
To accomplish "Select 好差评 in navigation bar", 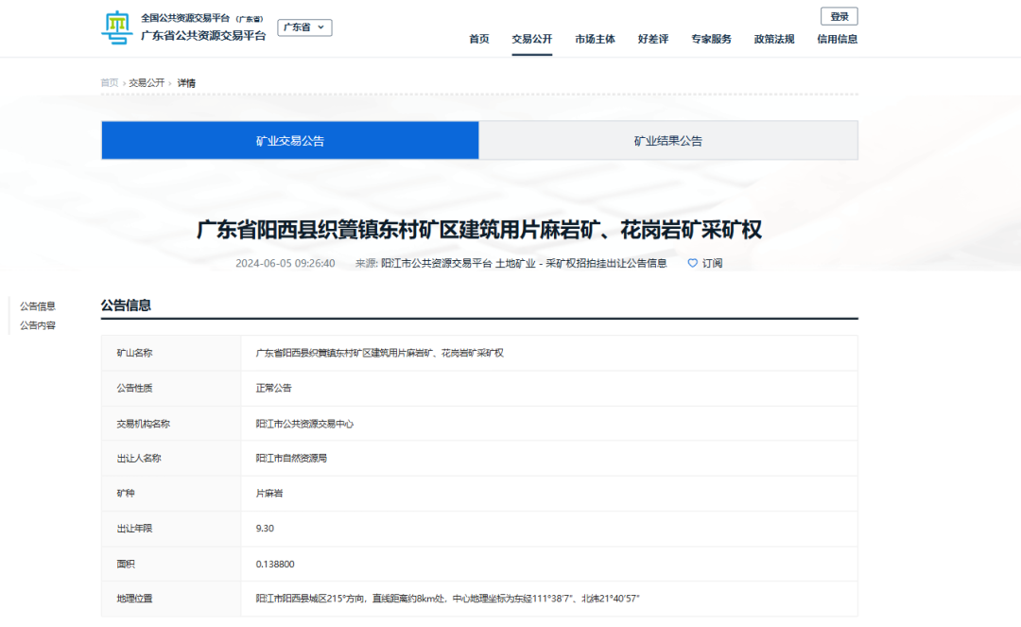I will (x=652, y=39).
